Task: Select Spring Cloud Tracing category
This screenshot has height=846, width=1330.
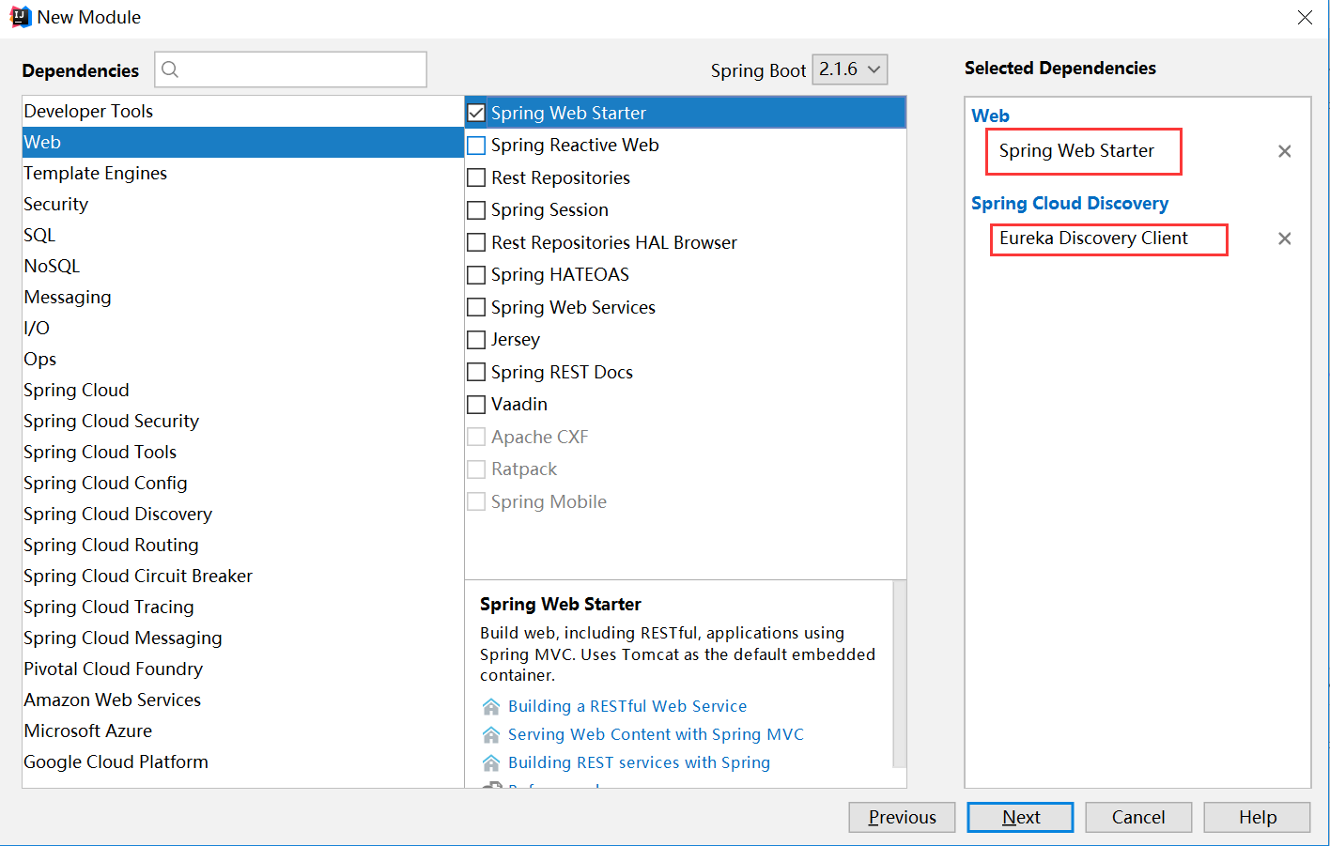Action: pos(242,607)
